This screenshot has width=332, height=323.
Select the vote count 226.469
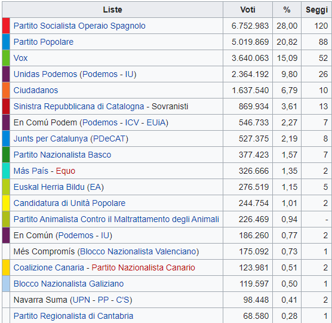point(254,219)
